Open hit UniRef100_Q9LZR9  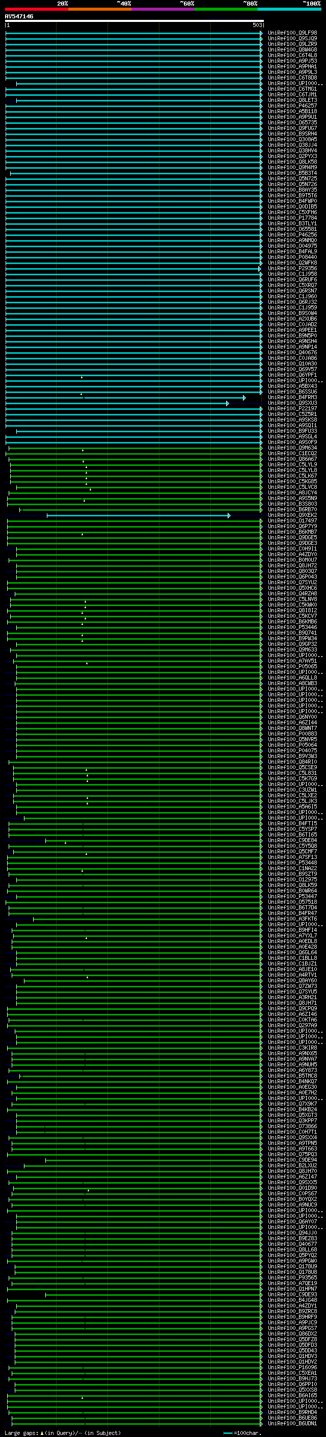(x=292, y=44)
